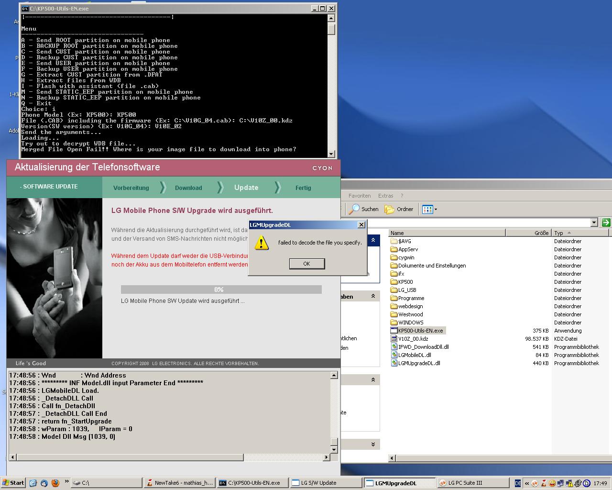The height and width of the screenshot is (490, 612).
Task: Toggle the Ordner folders pane button
Action: point(399,209)
